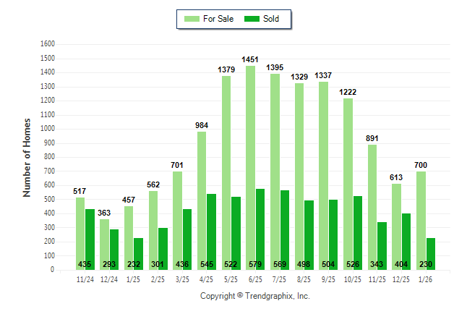Click the Number of Homes axis title
This screenshot has height=314, width=467.
pyautogui.click(x=27, y=157)
